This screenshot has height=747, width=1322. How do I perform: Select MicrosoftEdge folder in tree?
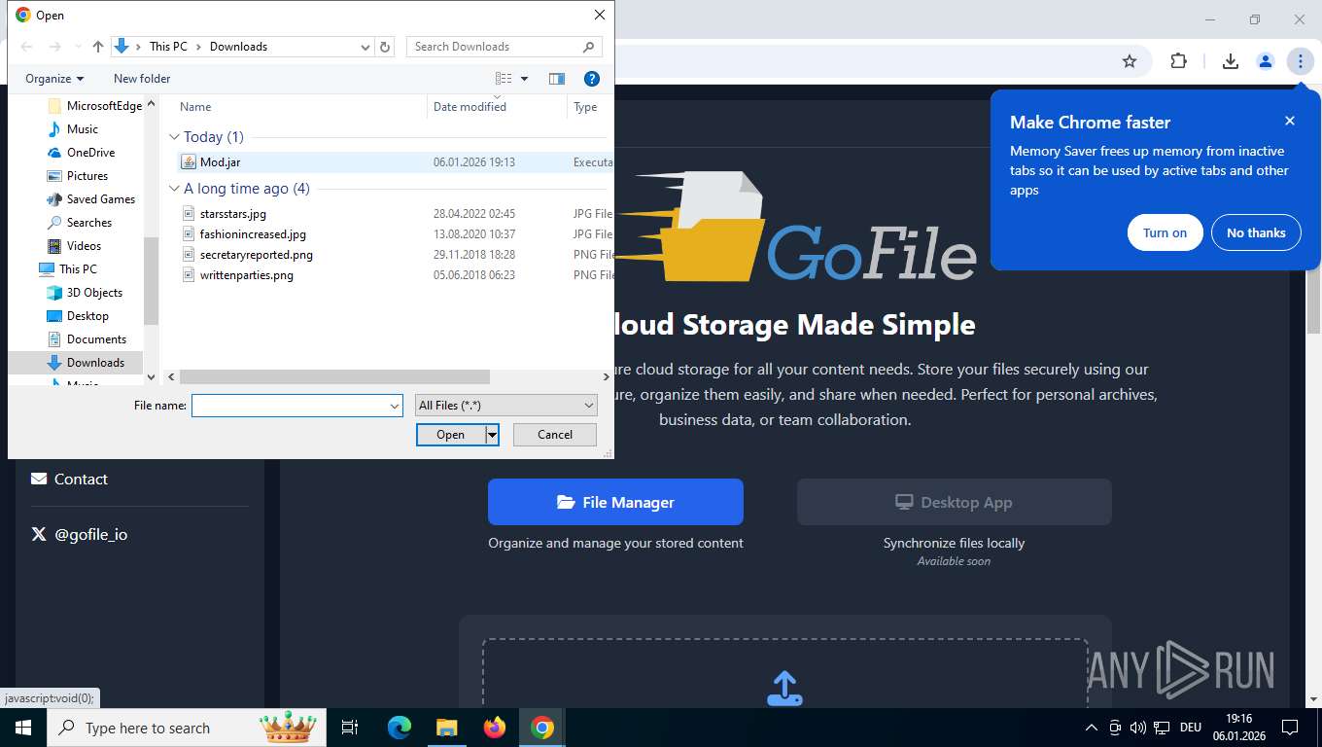pos(104,106)
